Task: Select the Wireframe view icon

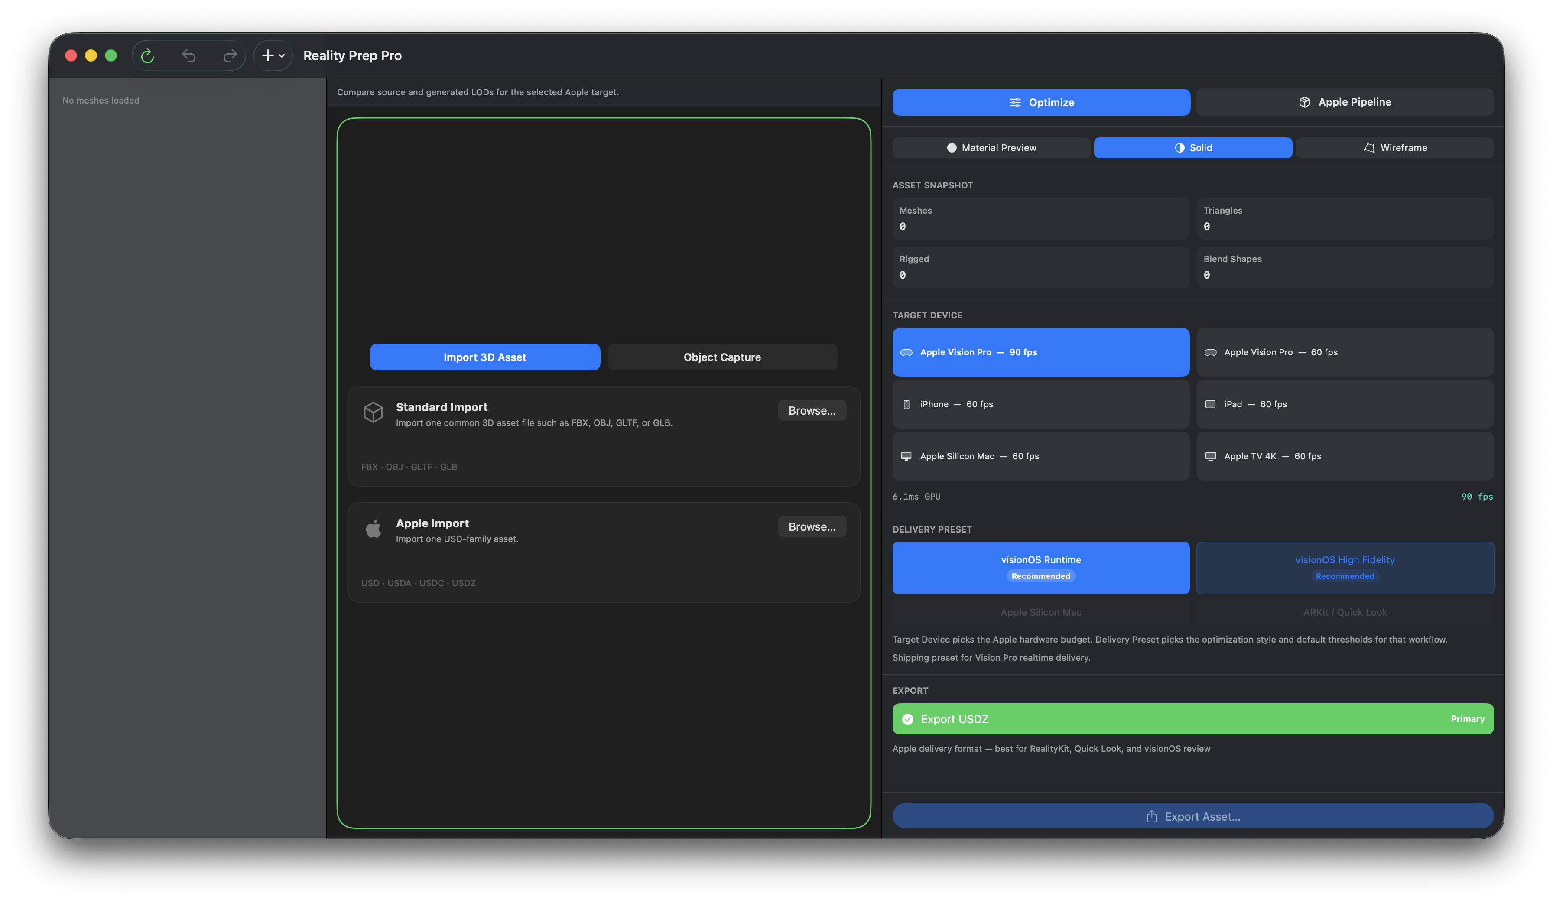Action: pos(1369,147)
